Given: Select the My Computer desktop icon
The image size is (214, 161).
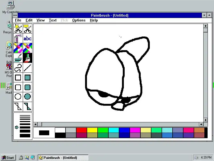Looking at the screenshot, I should [x=10, y=7].
